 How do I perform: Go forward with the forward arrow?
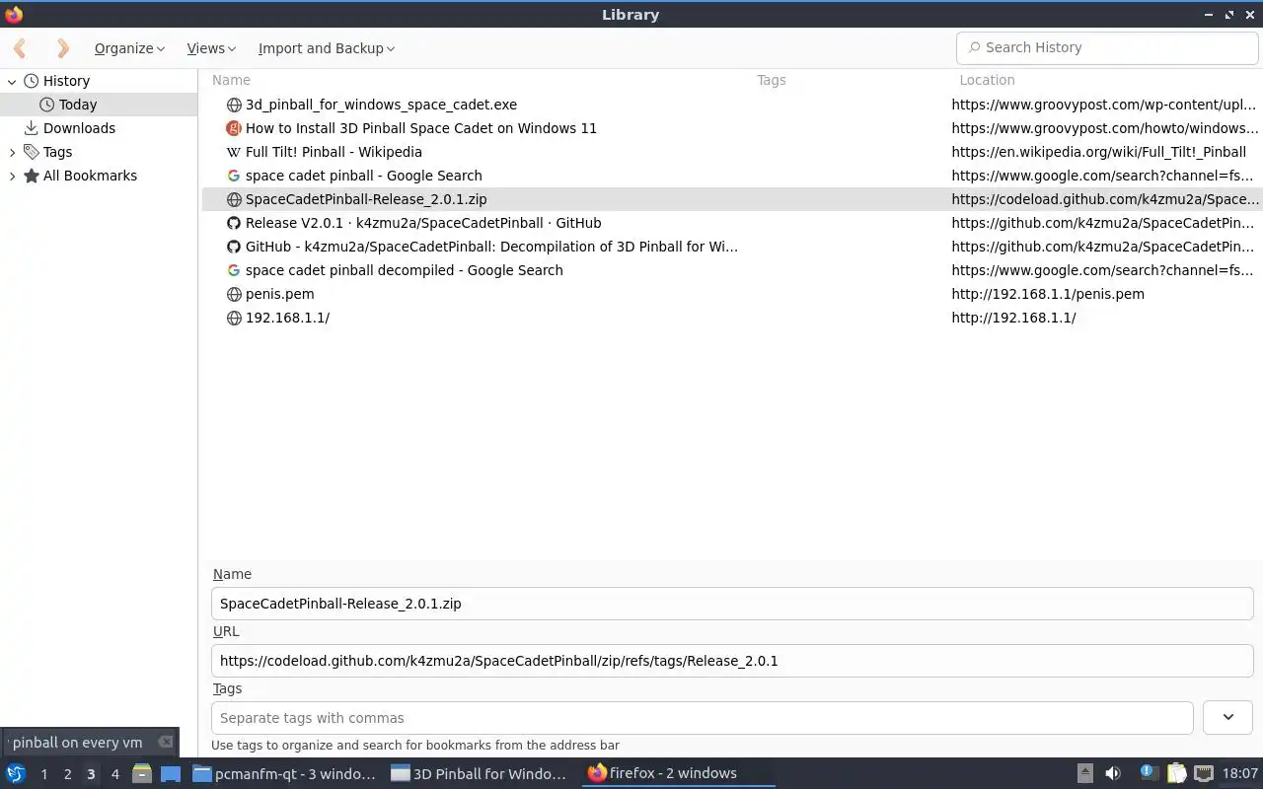pyautogui.click(x=63, y=47)
